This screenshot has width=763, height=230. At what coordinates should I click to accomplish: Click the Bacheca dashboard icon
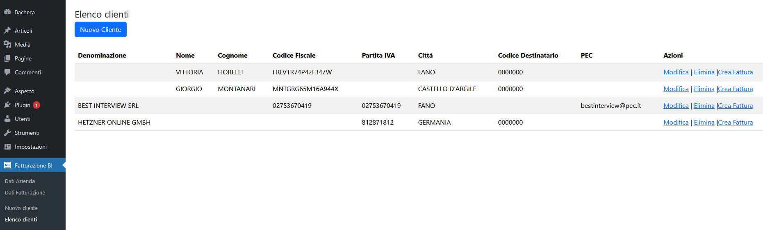(7, 12)
